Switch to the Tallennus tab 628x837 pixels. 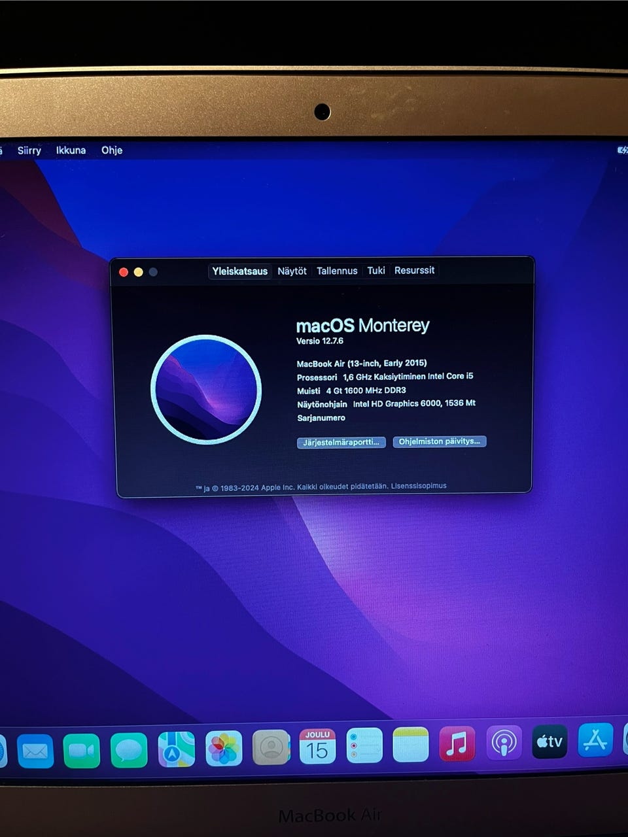[337, 271]
